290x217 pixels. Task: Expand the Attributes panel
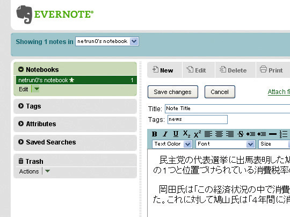point(21,124)
